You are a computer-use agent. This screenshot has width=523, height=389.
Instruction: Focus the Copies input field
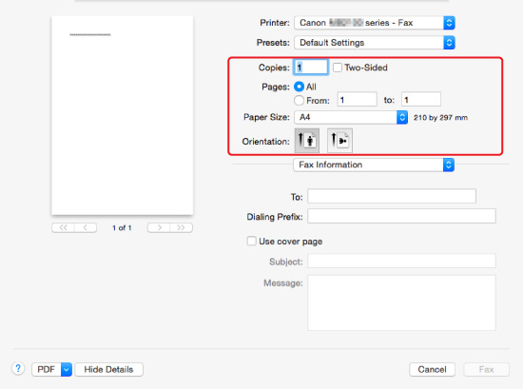pyautogui.click(x=311, y=68)
